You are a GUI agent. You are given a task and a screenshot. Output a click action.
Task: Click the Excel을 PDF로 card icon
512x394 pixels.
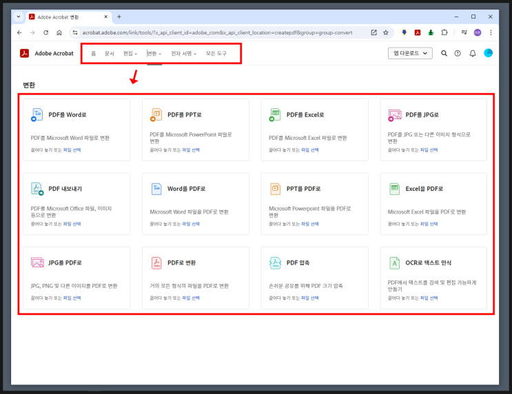point(394,189)
